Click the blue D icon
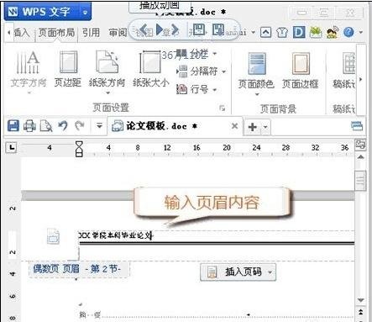 (x=299, y=32)
